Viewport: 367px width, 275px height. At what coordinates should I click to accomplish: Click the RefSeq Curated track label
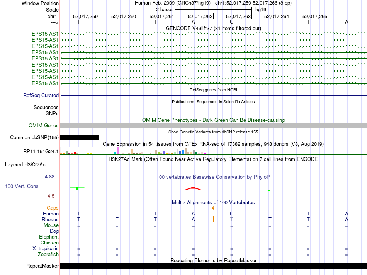(41, 95)
